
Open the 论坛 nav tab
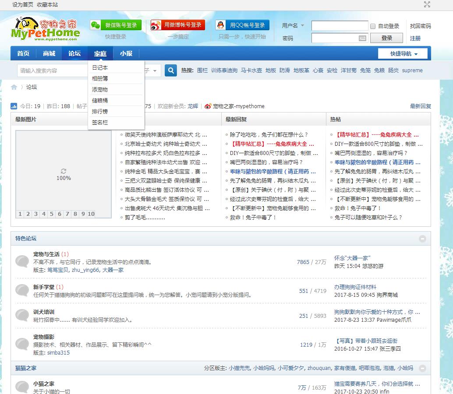click(x=74, y=53)
